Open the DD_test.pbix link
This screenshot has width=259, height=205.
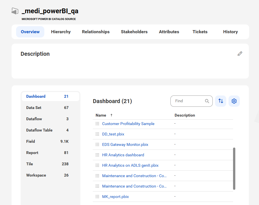point(113,134)
